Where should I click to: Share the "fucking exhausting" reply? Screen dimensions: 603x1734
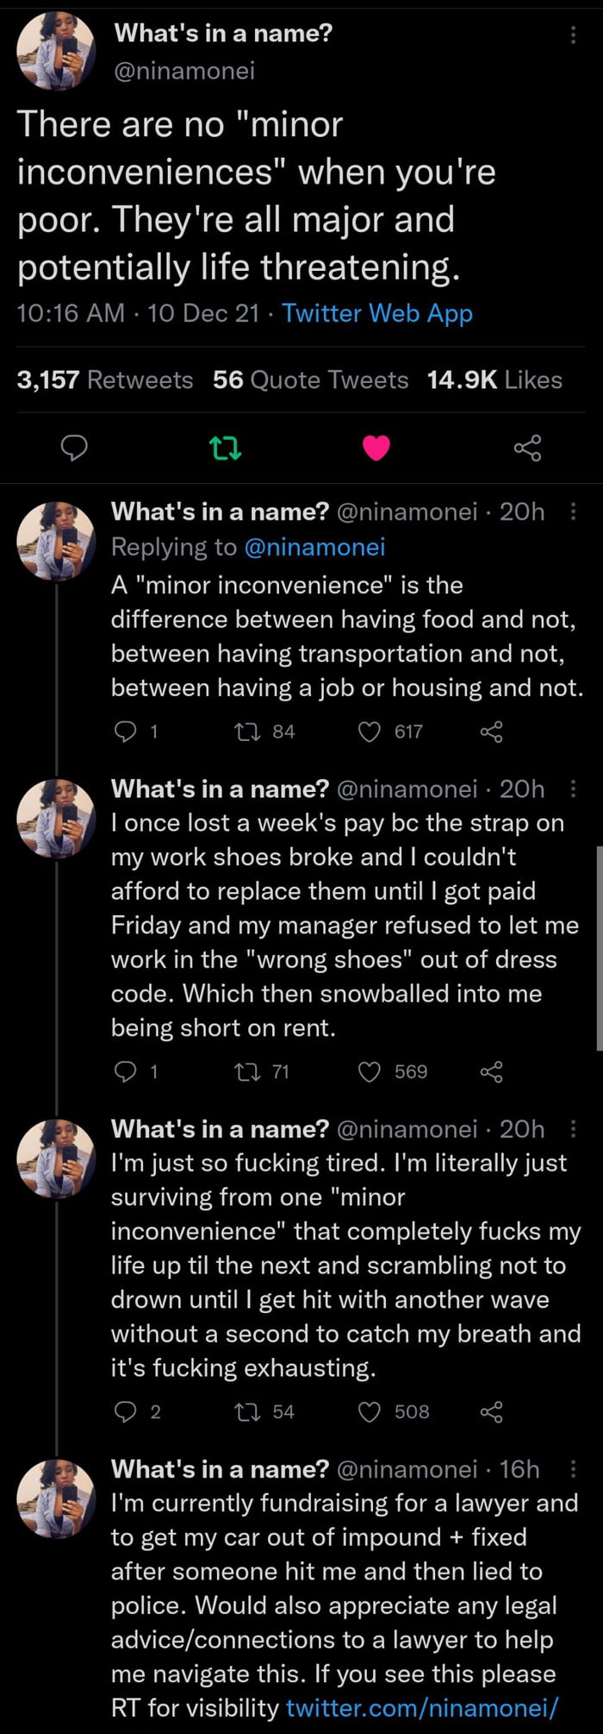pos(491,1412)
